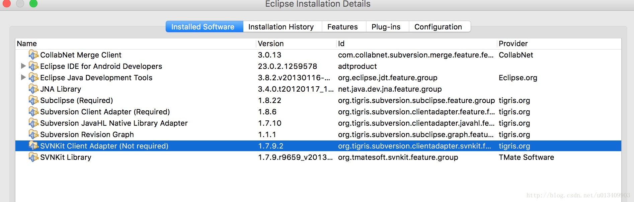Expand Eclipse Java Development Tools entry
This screenshot has width=634, height=202.
(x=23, y=77)
